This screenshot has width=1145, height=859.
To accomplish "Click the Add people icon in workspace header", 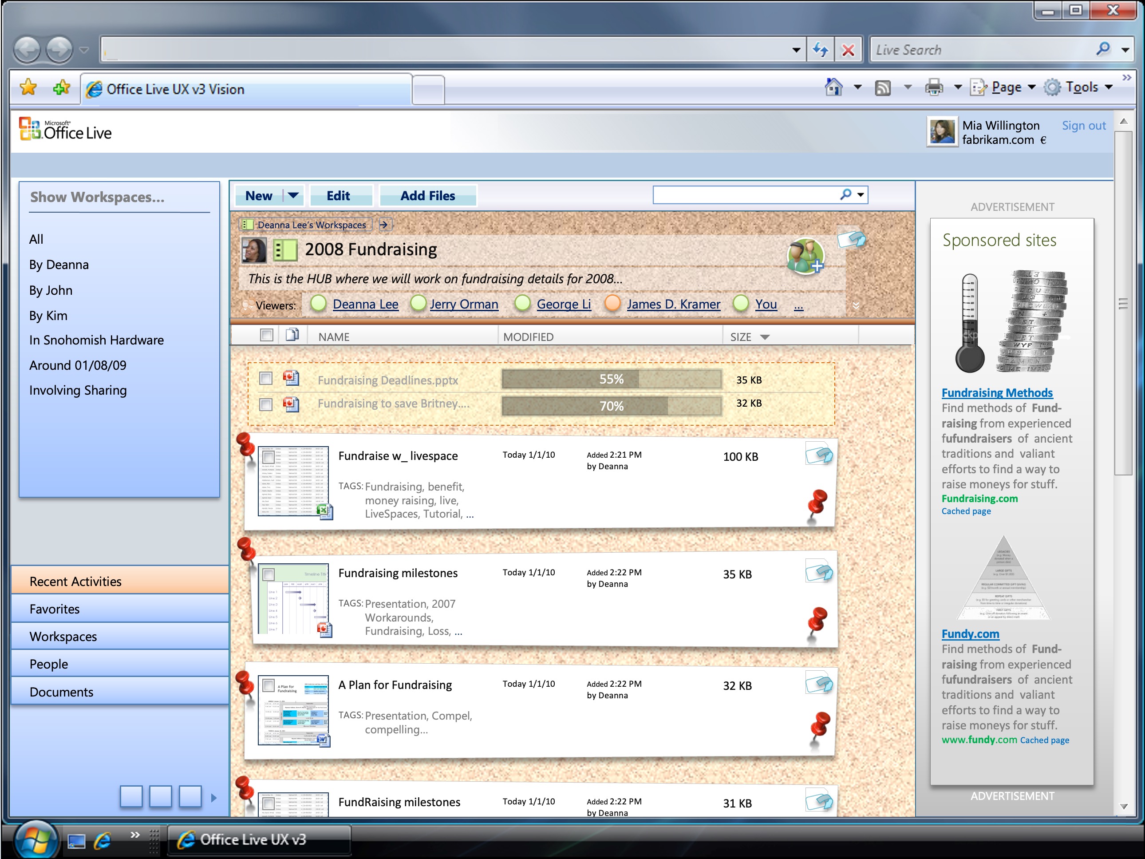I will click(x=805, y=256).
